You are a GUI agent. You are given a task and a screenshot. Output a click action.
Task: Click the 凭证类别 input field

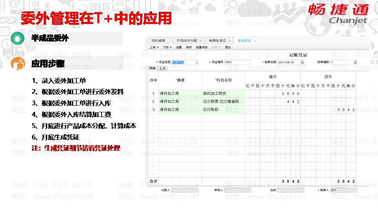185,62
